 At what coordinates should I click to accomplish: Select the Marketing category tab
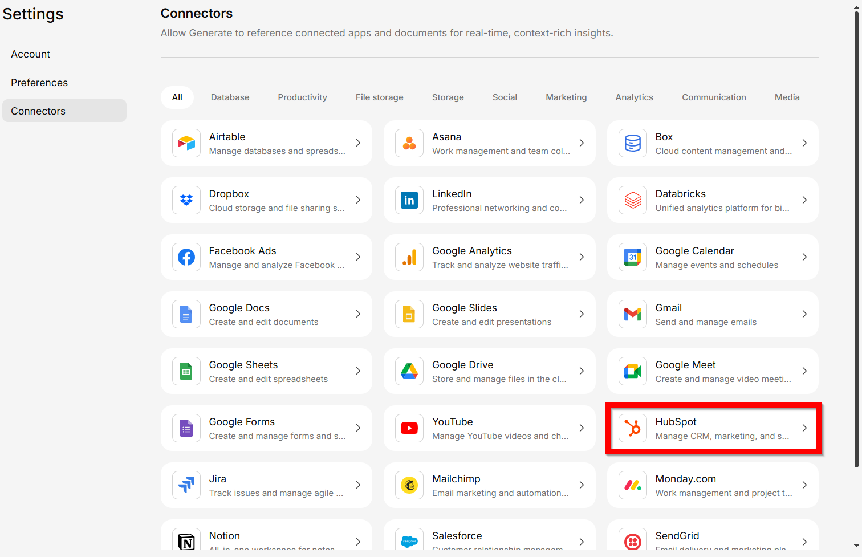coord(566,97)
